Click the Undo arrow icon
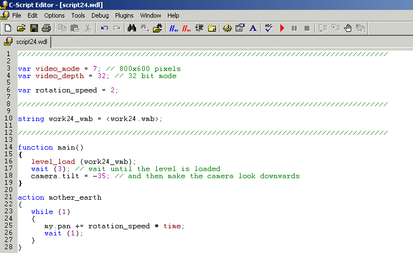The image size is (413, 253). tap(104, 28)
